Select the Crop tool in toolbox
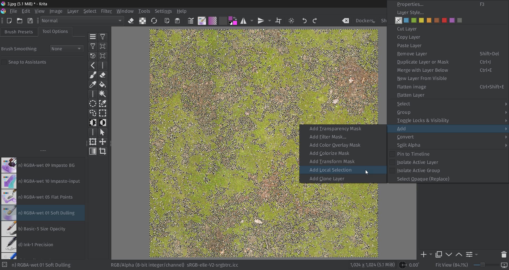Screen dimensions: 509x270 pos(103,151)
